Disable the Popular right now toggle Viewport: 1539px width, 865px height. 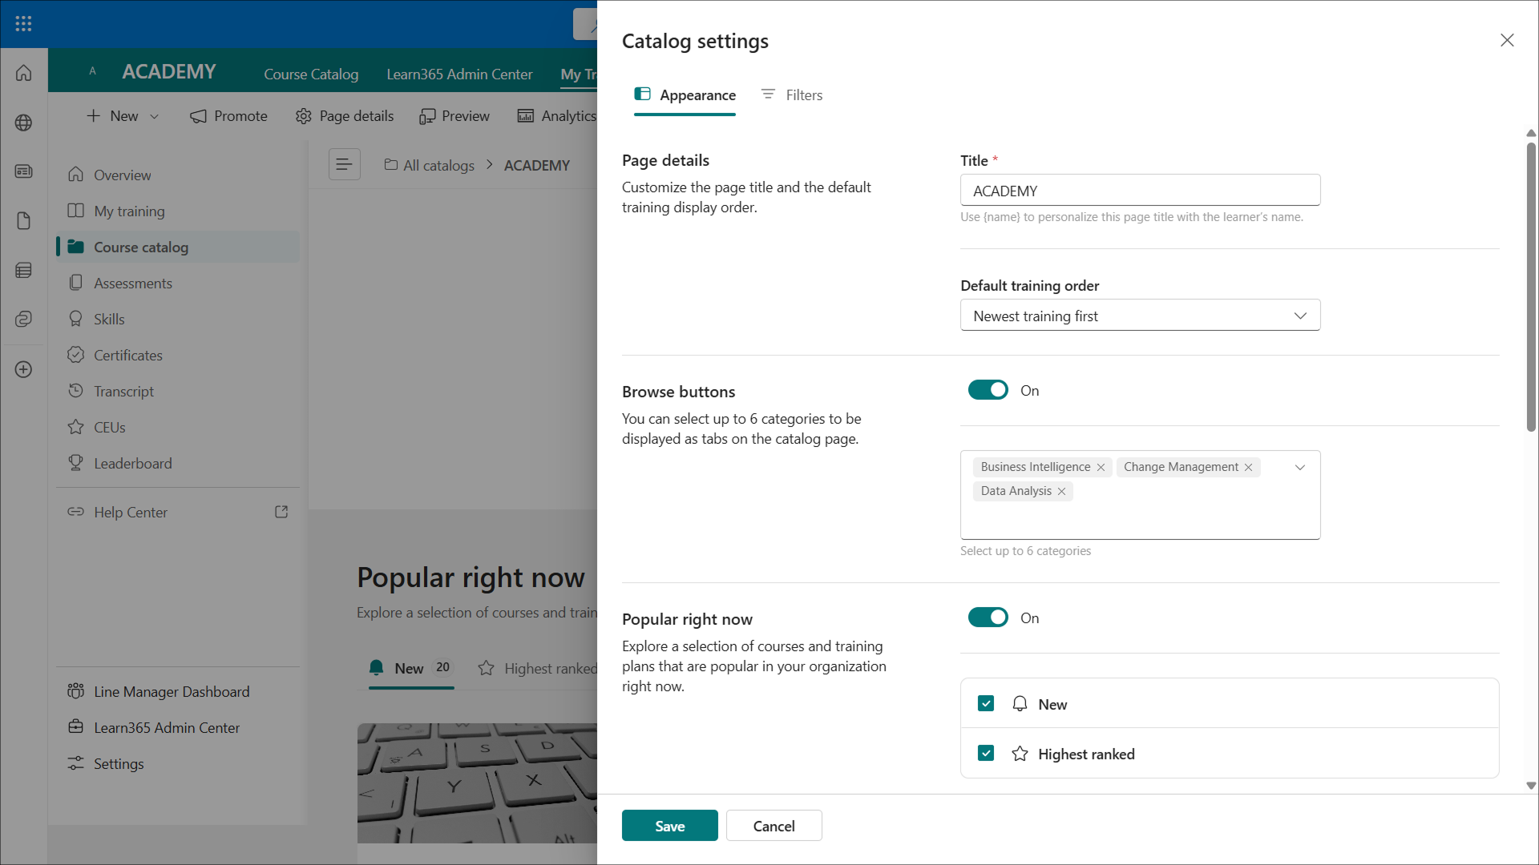tap(988, 618)
